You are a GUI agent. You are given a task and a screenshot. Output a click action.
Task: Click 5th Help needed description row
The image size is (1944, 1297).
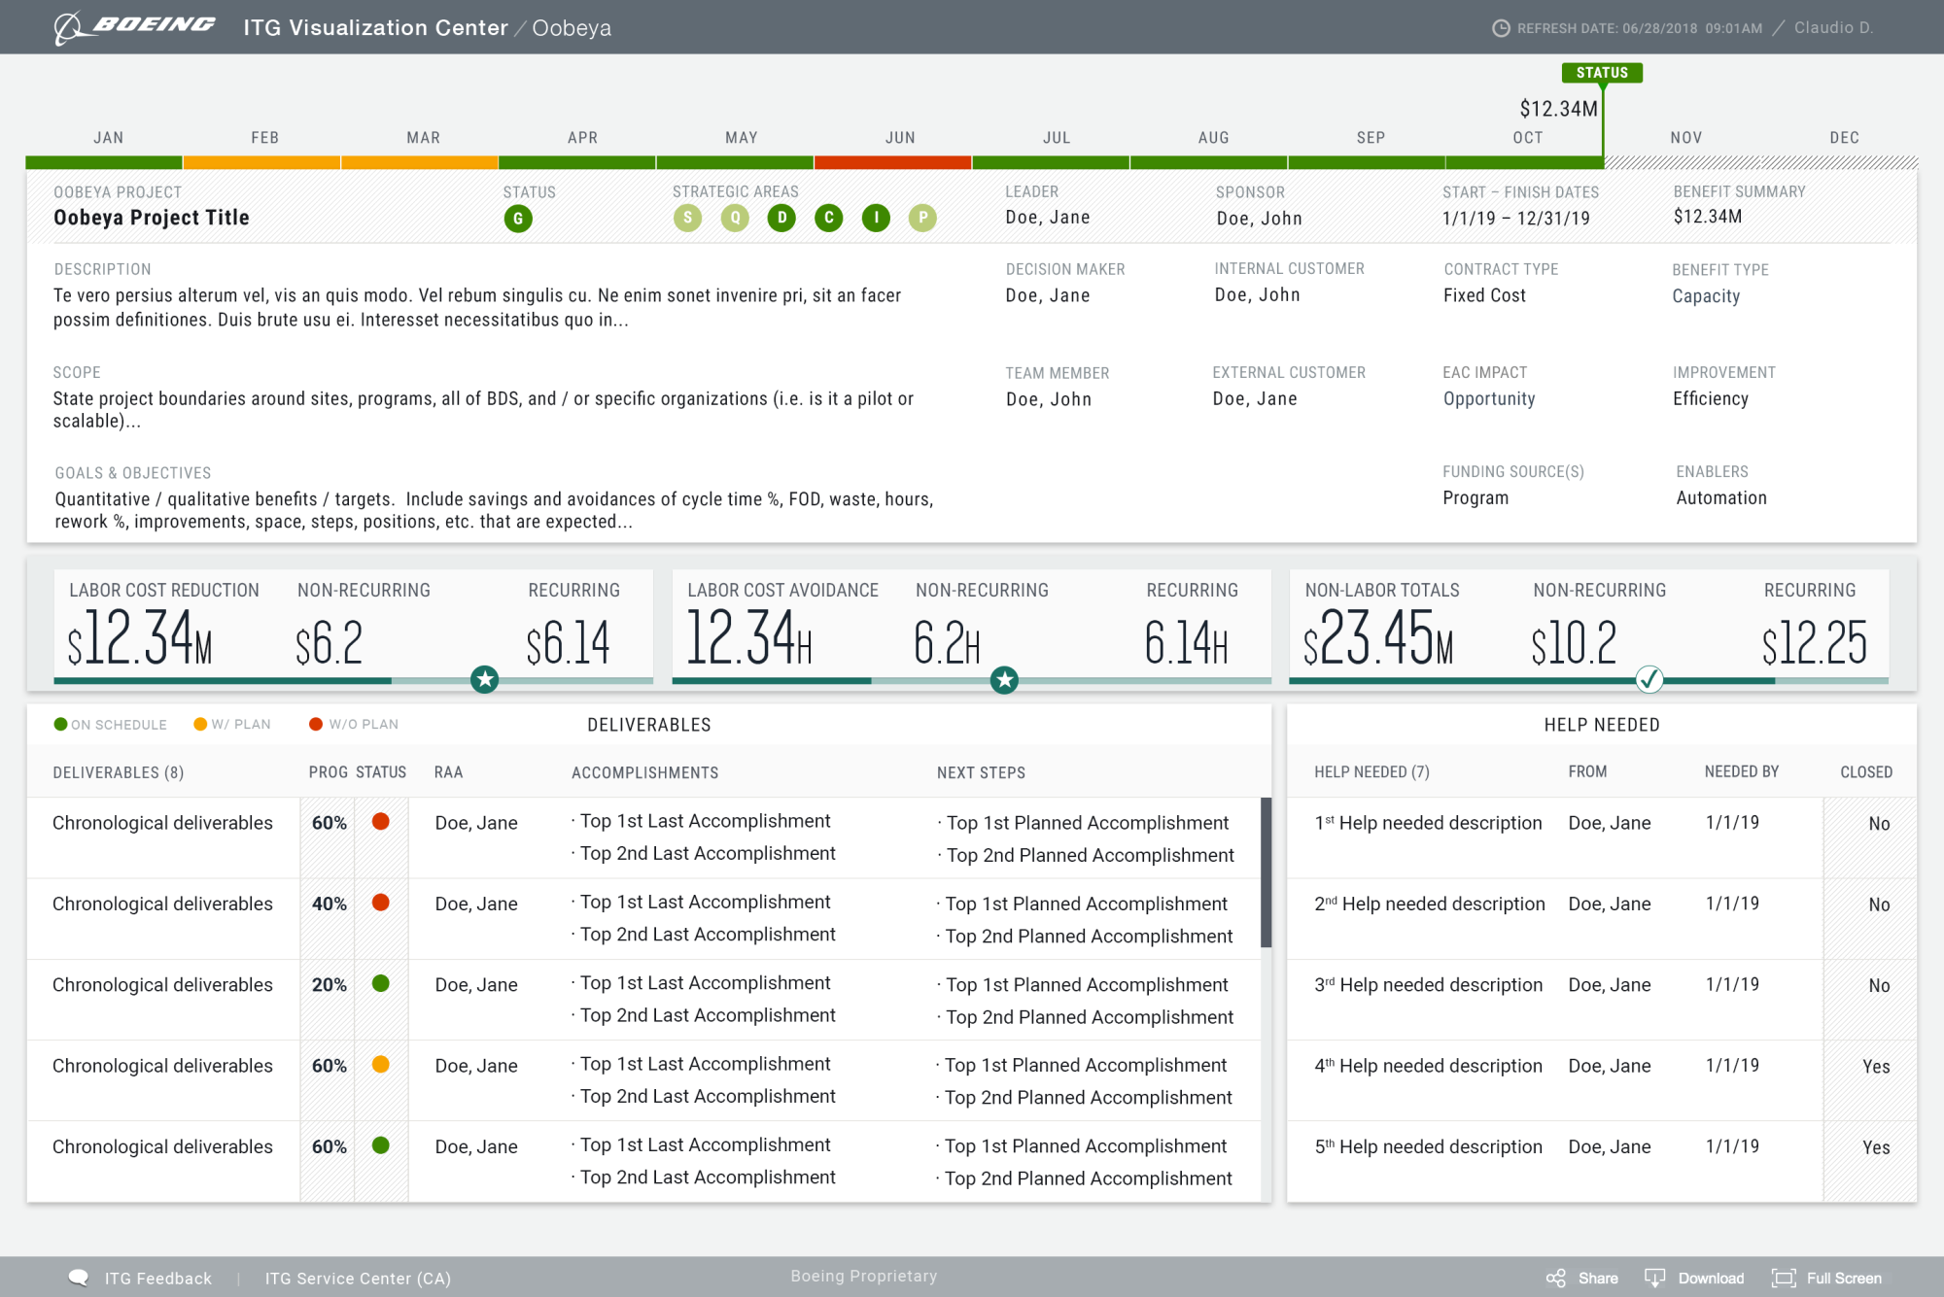(1602, 1161)
